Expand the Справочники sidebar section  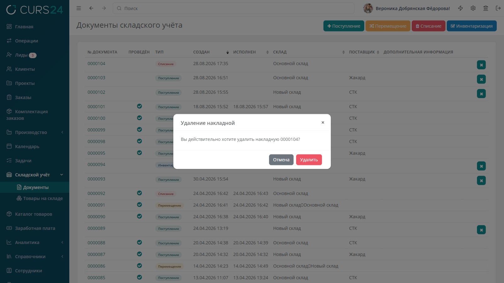(35, 257)
